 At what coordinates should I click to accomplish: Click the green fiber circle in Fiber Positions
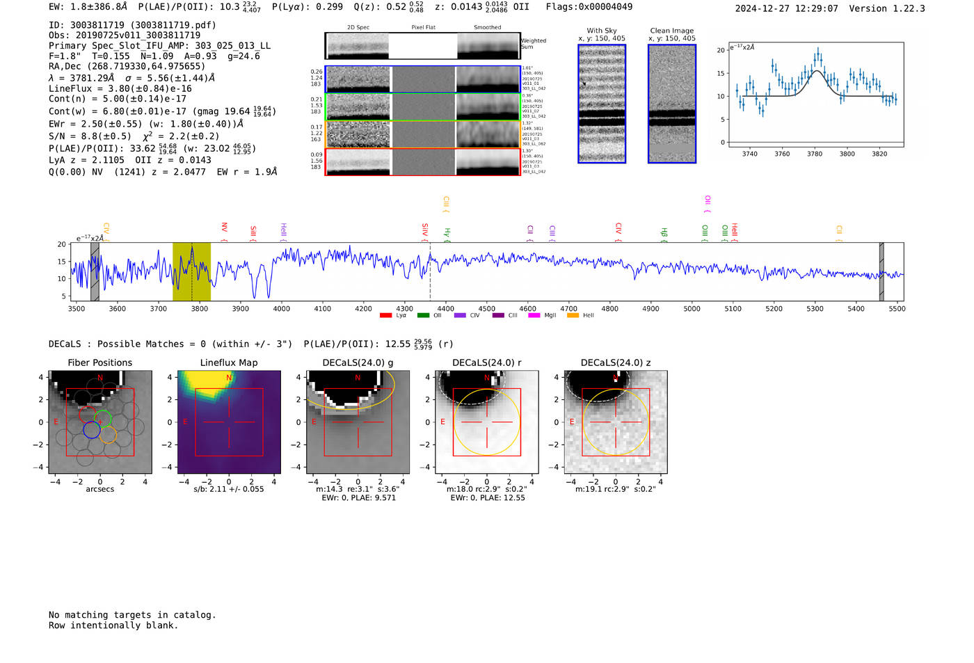pos(102,419)
